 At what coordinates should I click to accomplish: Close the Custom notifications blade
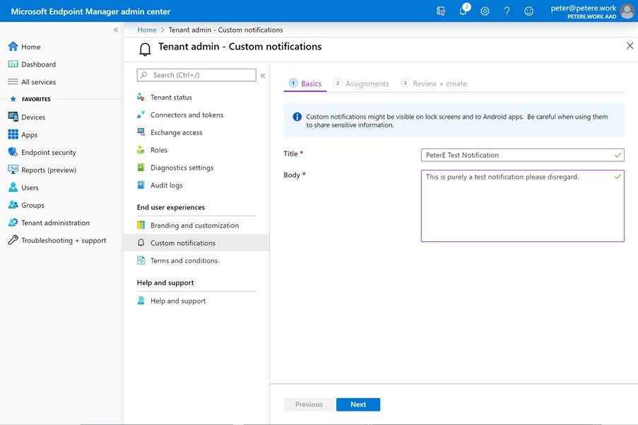point(630,46)
